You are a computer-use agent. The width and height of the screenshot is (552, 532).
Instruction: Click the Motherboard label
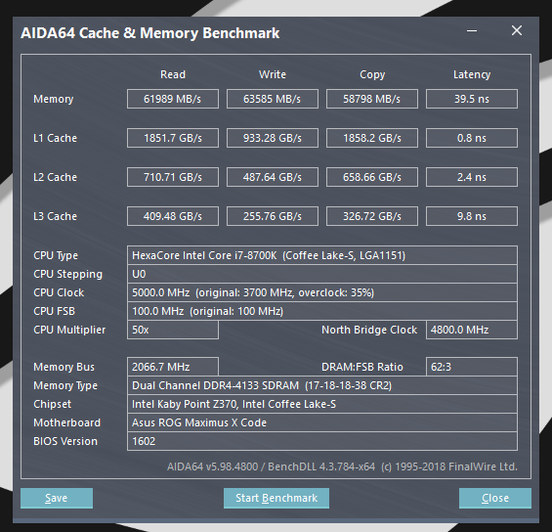click(x=66, y=422)
